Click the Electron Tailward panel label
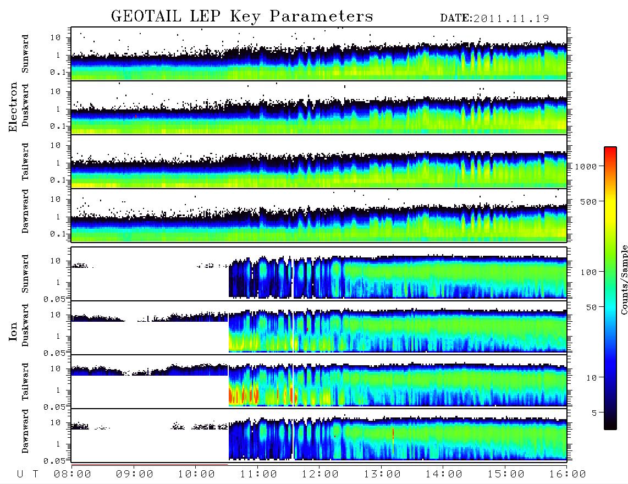628x484 pixels. pos(25,162)
